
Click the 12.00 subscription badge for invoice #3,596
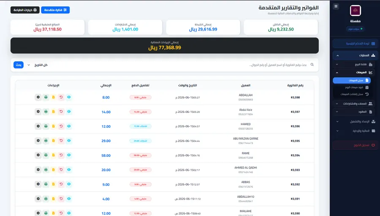(140, 126)
